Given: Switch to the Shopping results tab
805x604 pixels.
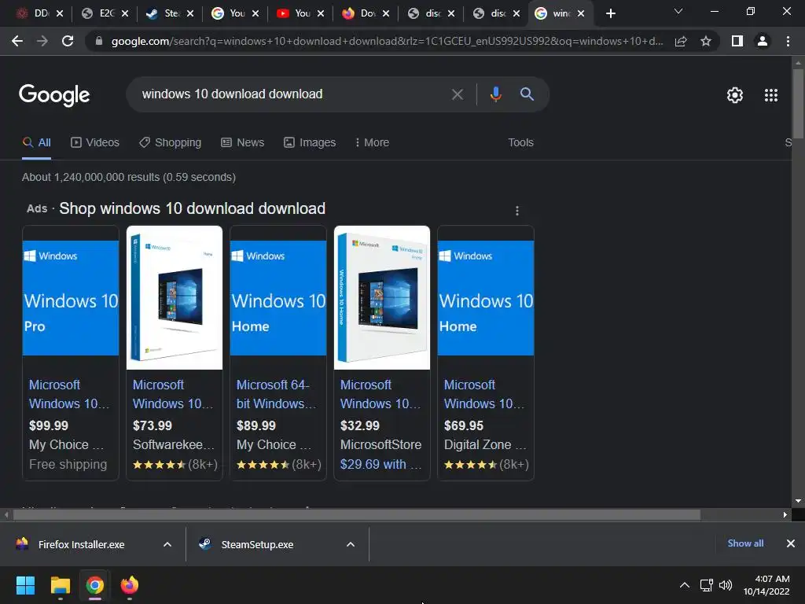Looking at the screenshot, I should point(171,142).
